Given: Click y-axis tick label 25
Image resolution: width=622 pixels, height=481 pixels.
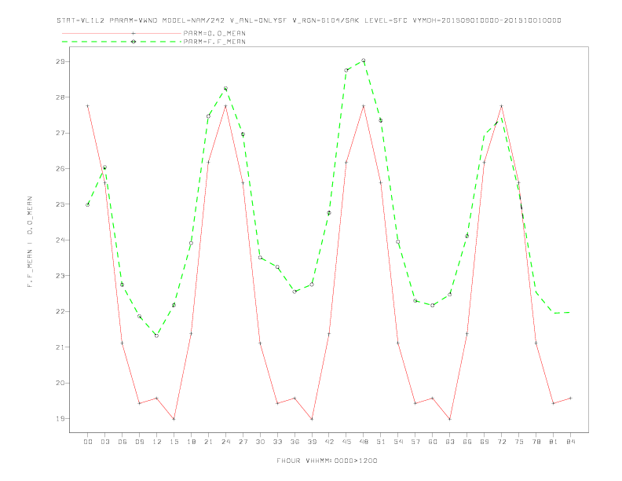Looking at the screenshot, I should (60, 204).
